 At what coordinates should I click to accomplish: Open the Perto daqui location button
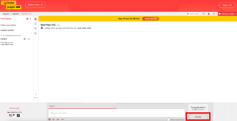click(193, 14)
